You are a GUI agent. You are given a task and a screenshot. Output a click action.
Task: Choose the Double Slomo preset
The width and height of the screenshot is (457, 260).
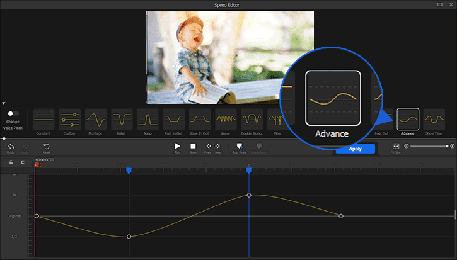252,119
